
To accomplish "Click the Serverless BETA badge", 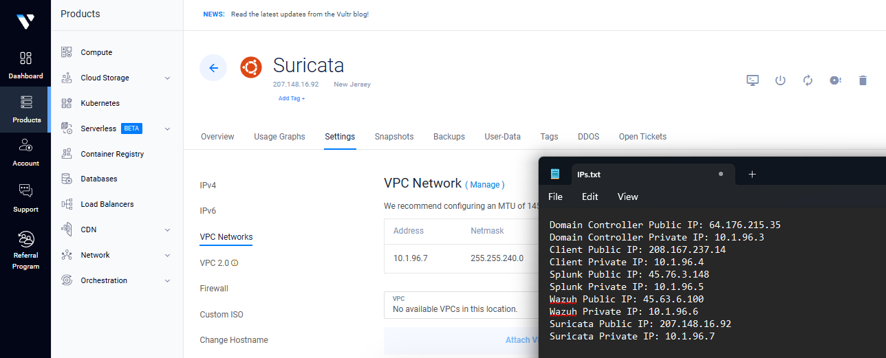I will tap(131, 128).
